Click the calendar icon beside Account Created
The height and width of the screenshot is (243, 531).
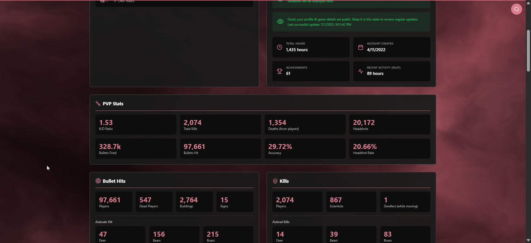click(x=360, y=47)
